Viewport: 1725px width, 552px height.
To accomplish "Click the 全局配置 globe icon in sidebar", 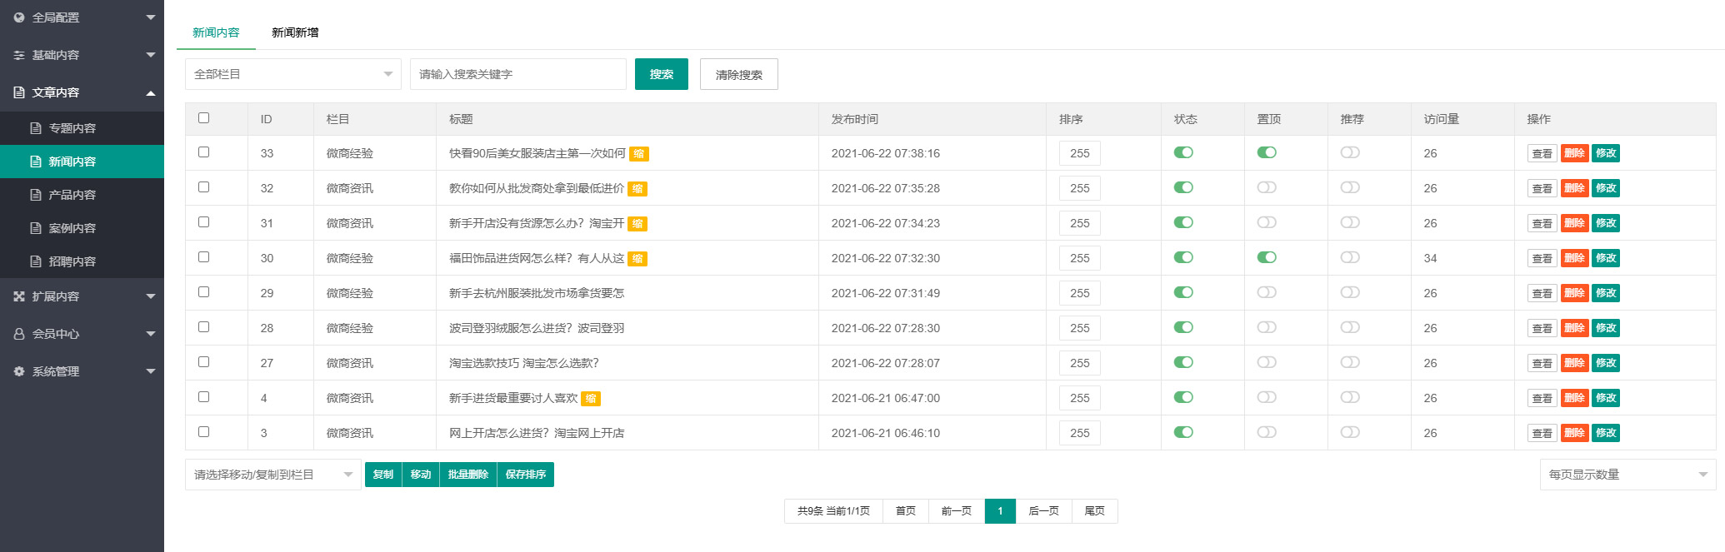I will click(19, 17).
